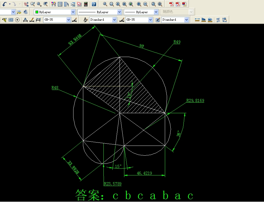Click the Make Object's Layer Current icon
This screenshot has height=202, width=264.
[19, 12]
